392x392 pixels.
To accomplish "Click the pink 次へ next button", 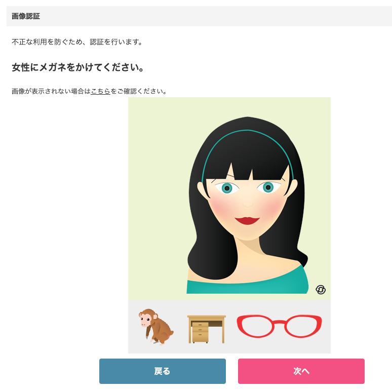I will coord(301,371).
